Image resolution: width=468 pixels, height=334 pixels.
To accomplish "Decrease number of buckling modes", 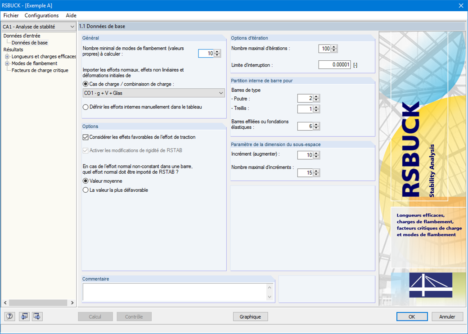I will tap(217, 55).
